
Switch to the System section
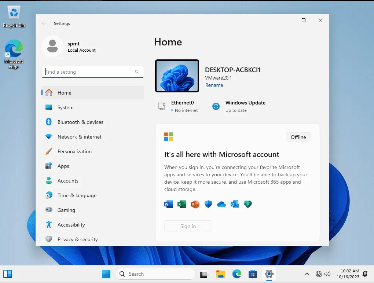[92, 107]
